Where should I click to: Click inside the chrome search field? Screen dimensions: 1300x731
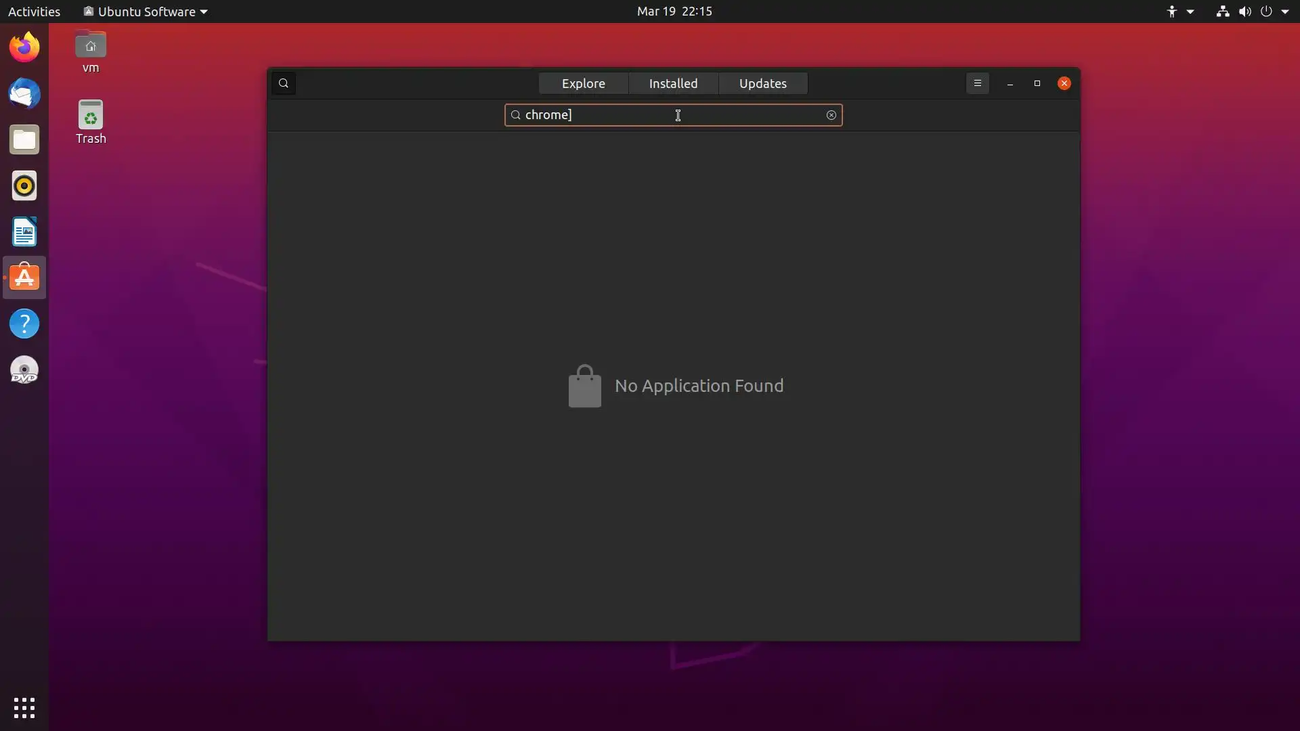(x=670, y=115)
